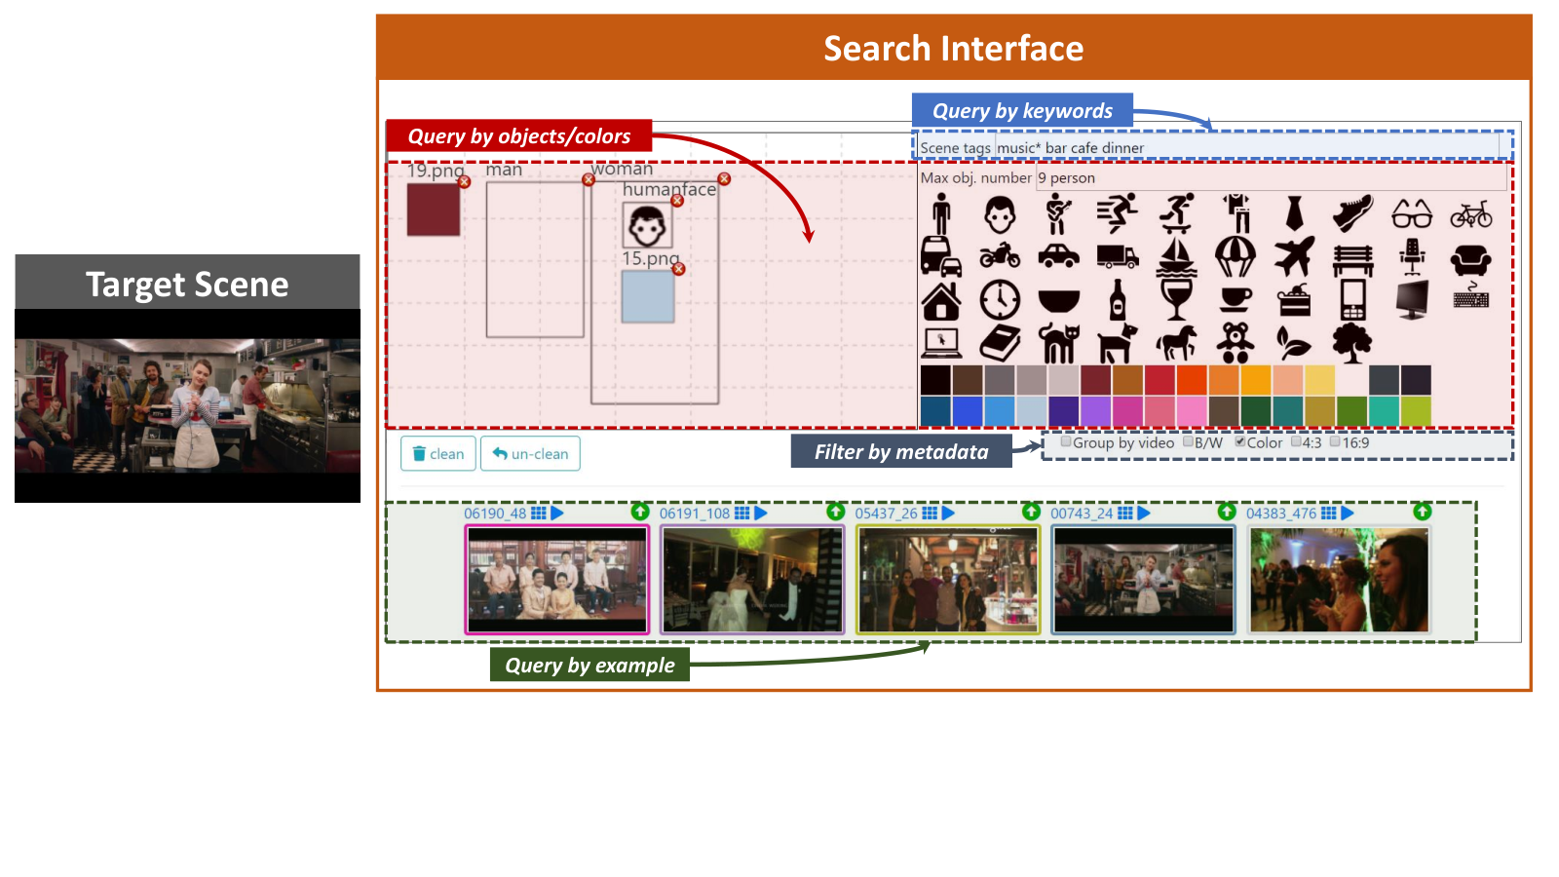1559x877 pixels.
Task: Select the book object icon
Action: tap(1000, 343)
